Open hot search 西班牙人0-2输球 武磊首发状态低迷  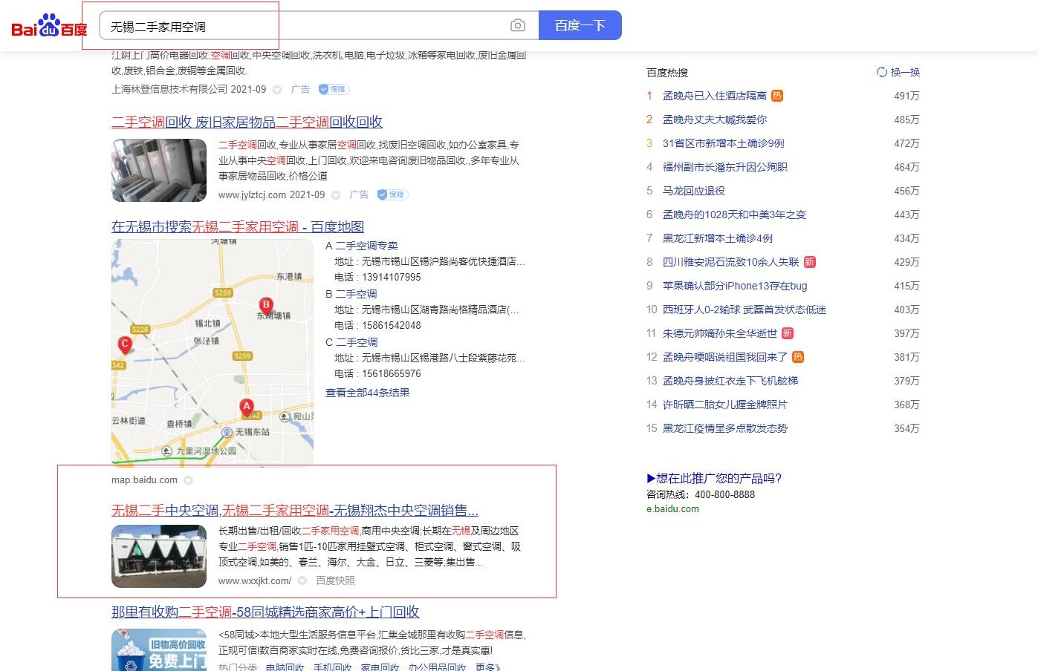(x=745, y=310)
